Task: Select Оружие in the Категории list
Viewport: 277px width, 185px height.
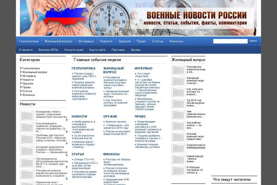Action: point(28,83)
